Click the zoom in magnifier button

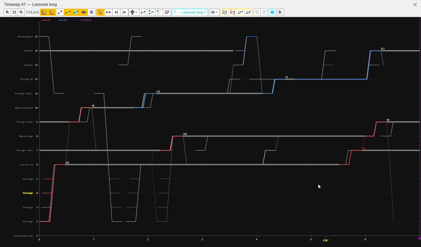pyautogui.click(x=21, y=12)
